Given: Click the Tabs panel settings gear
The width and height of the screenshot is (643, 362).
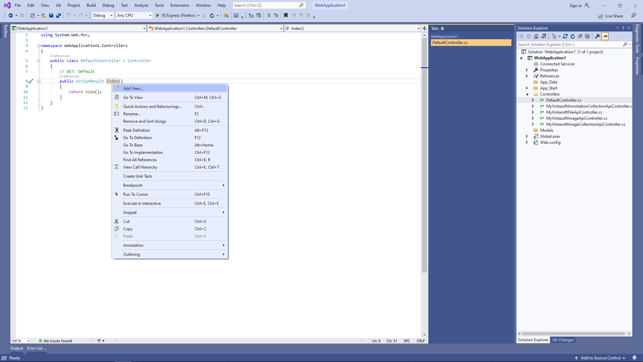Looking at the screenshot, I should 442,28.
